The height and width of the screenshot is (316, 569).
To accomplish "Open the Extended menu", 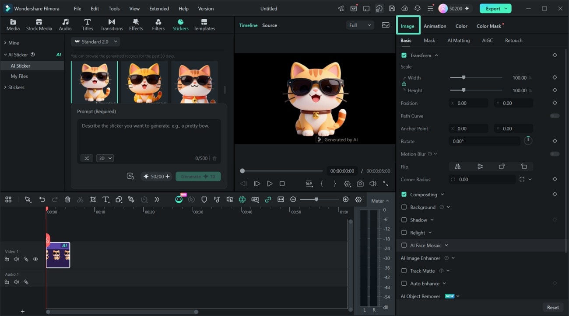I will [x=159, y=8].
